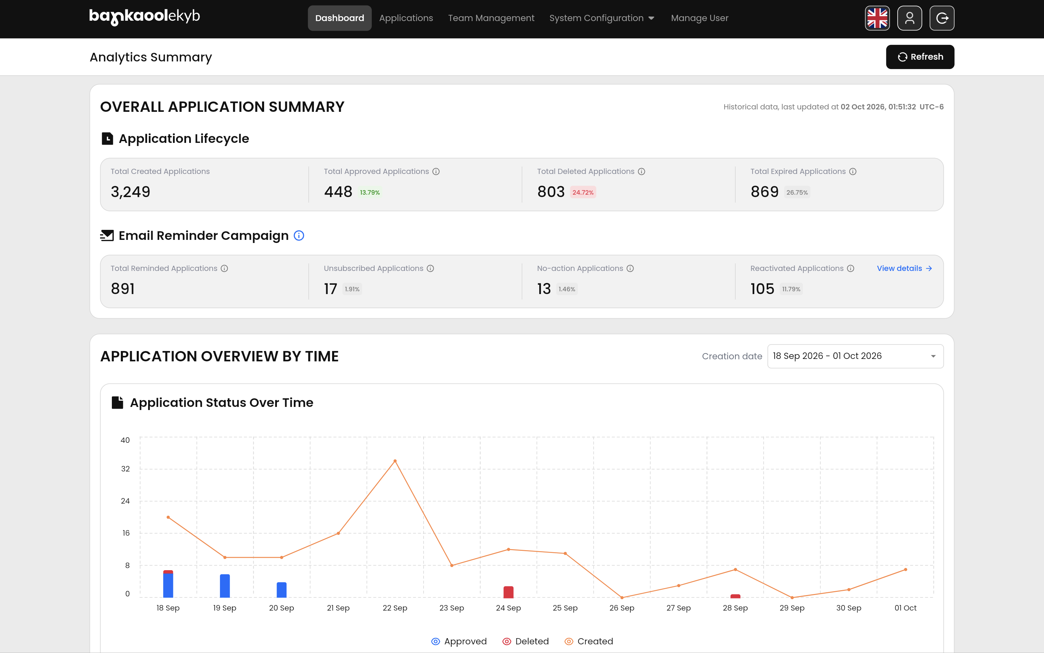Viewport: 1044px width, 653px height.
Task: Click info icon next to Reactivated Applications
Action: click(850, 268)
